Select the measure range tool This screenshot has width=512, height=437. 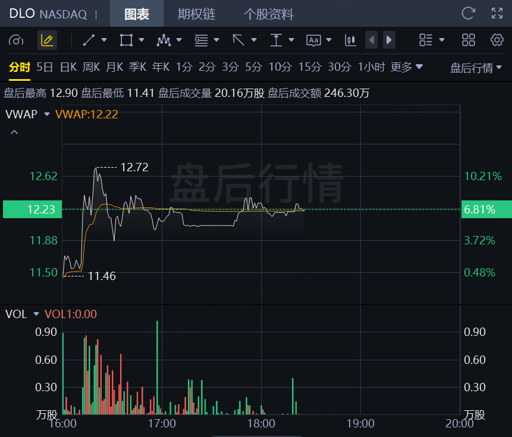click(276, 40)
